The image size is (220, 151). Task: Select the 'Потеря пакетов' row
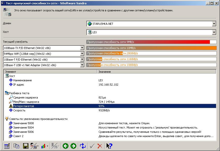(24, 106)
